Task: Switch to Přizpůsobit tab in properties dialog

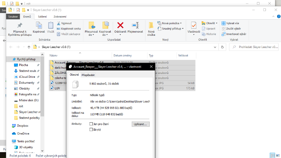Action: pyautogui.click(x=88, y=75)
